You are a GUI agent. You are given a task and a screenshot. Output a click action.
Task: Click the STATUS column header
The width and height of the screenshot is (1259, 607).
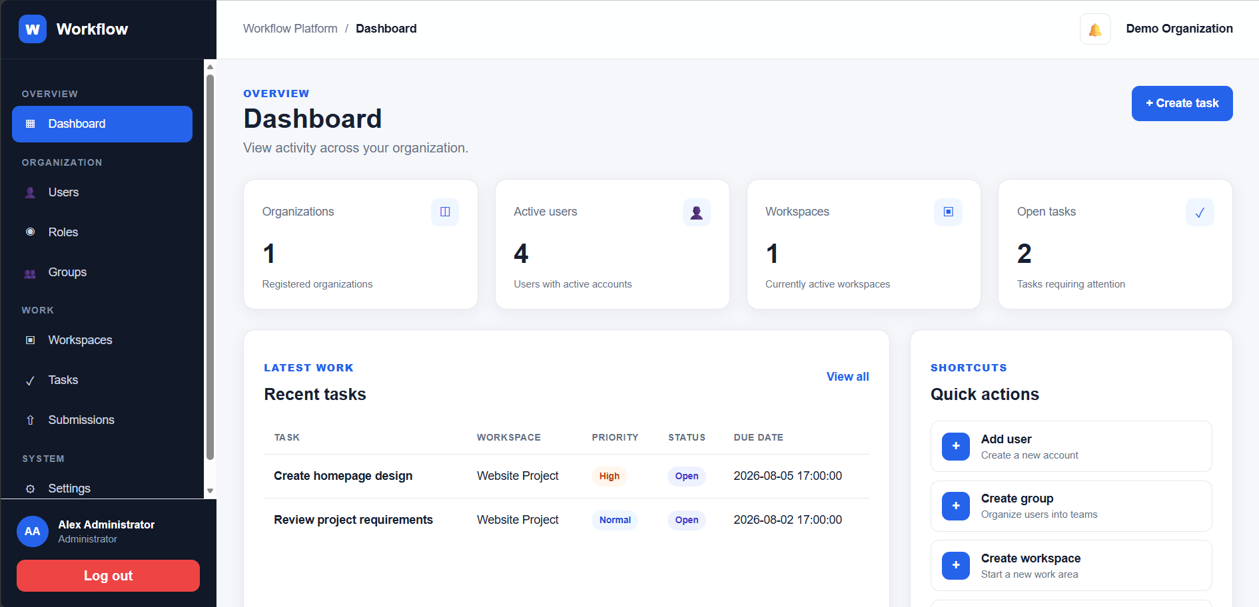(x=687, y=437)
